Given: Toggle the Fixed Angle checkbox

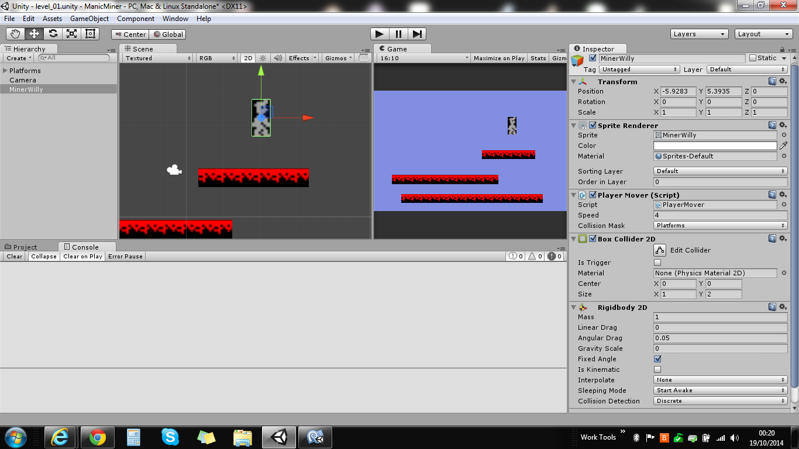Looking at the screenshot, I should [x=657, y=359].
